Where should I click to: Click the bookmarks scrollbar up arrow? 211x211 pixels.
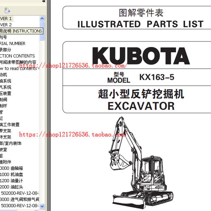point(42,18)
